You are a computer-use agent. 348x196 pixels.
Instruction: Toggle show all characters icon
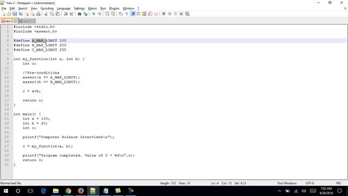point(127,14)
